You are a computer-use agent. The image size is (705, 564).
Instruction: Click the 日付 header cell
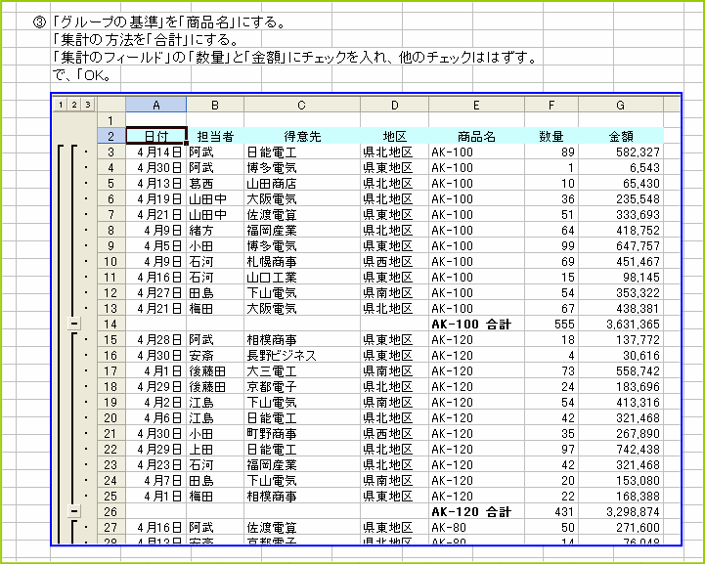156,136
